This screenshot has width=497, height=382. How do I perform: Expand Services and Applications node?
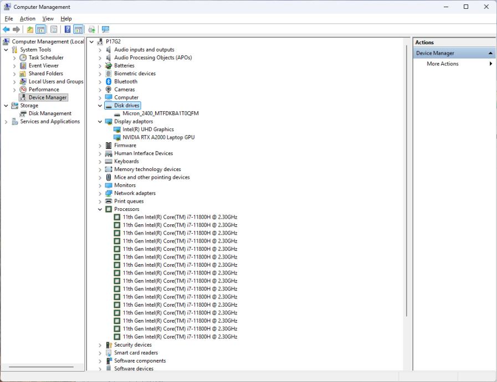tap(6, 121)
